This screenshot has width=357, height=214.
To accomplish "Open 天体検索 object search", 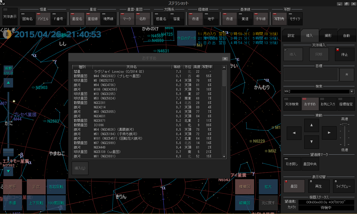I will coord(292,104).
